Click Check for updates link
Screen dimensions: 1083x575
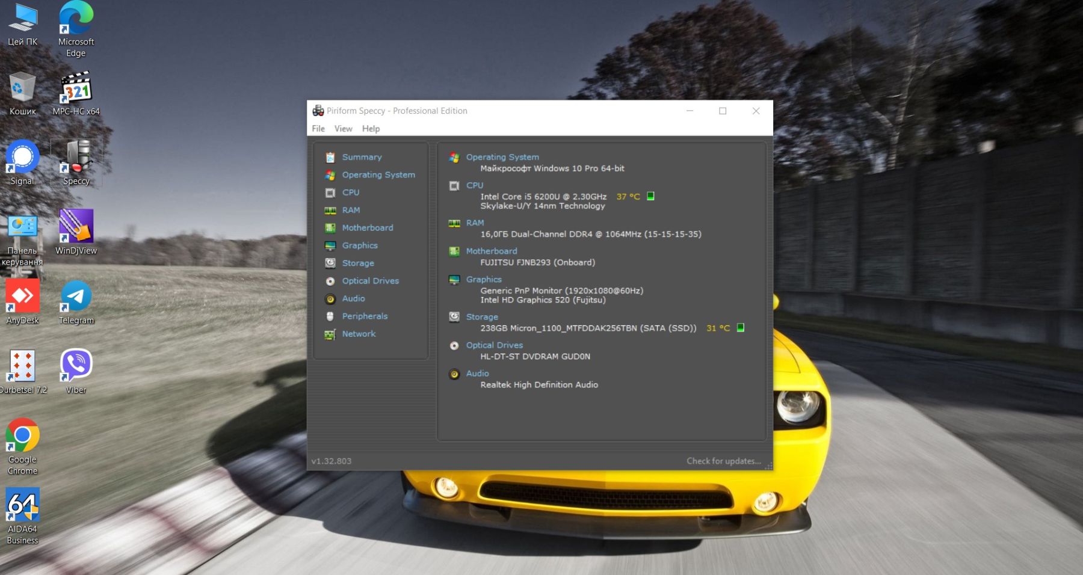[x=724, y=461]
